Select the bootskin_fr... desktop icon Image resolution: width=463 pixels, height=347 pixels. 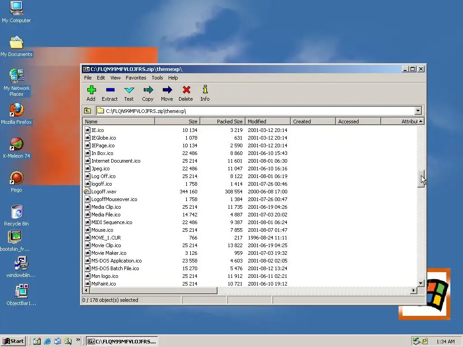click(15, 237)
